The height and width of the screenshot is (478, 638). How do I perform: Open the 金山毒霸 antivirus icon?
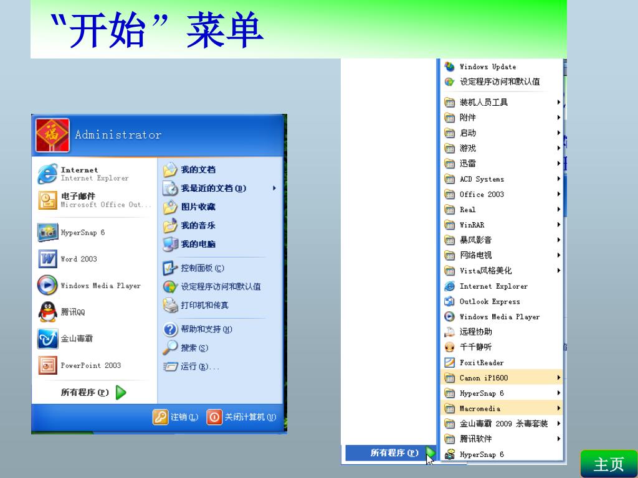pyautogui.click(x=47, y=339)
